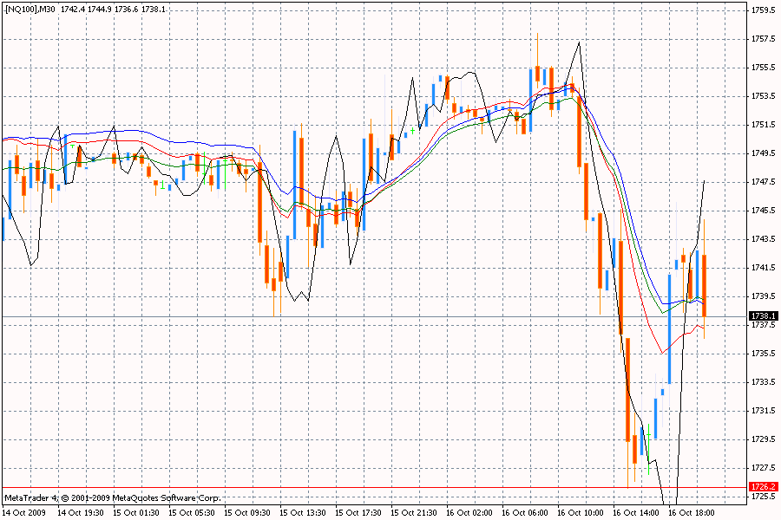Screen dimensions: 781x520
Task: Click the 16 Oct 14:00 time label
Action: [636, 512]
